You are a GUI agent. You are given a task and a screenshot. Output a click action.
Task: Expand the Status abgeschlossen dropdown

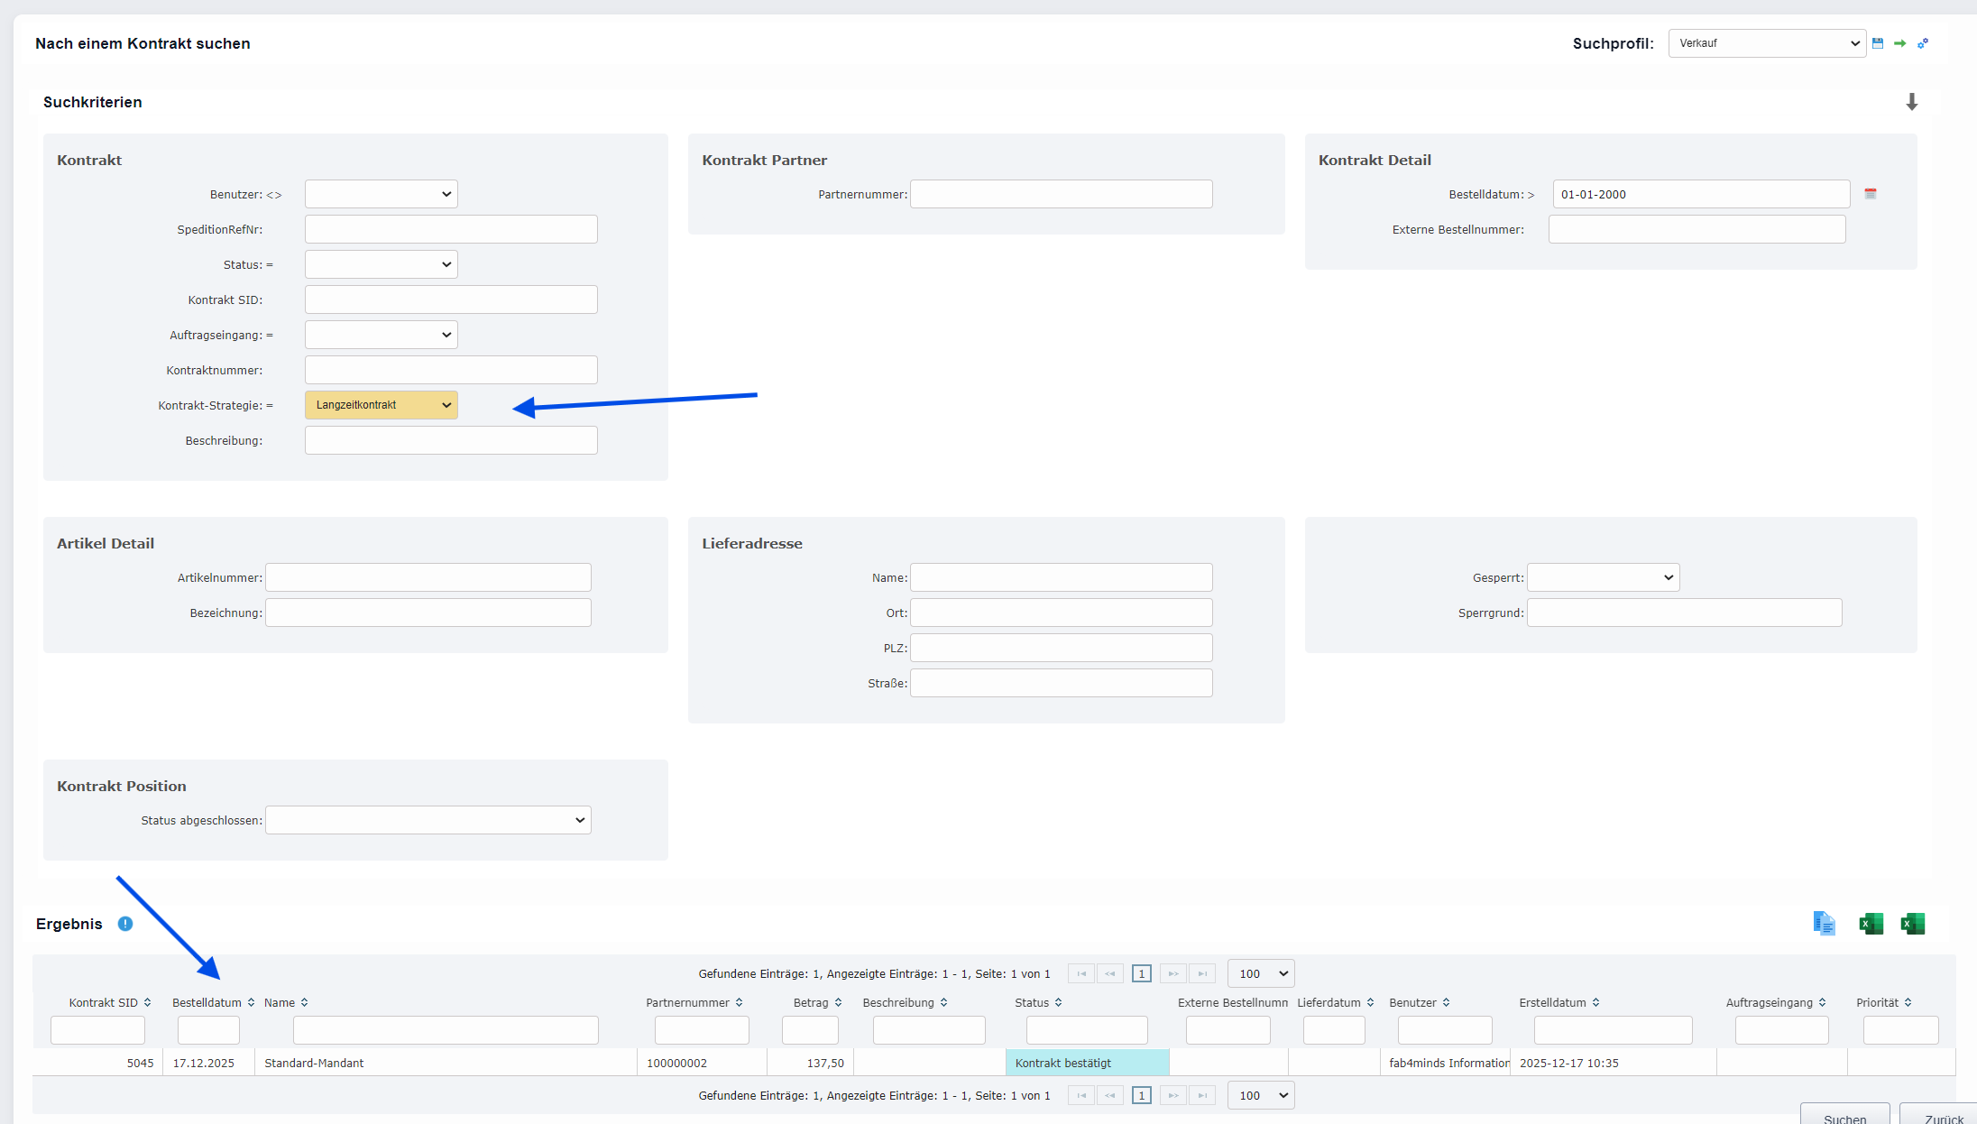click(428, 820)
